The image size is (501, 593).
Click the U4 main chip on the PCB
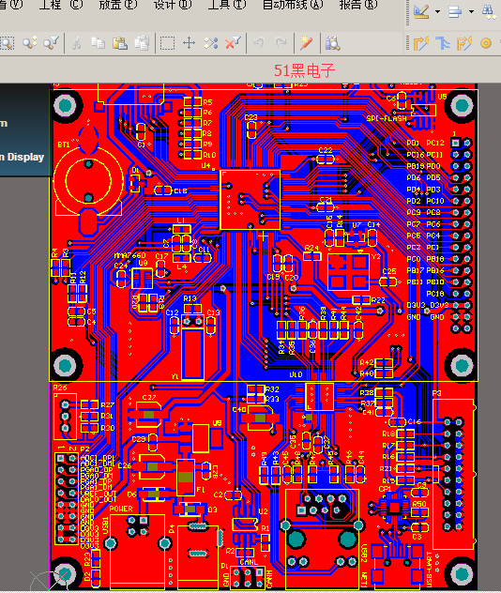tap(250, 199)
